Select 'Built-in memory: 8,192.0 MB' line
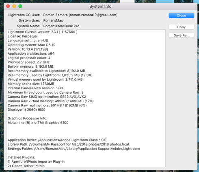Viewport: 199px width, 172px height. (30, 66)
